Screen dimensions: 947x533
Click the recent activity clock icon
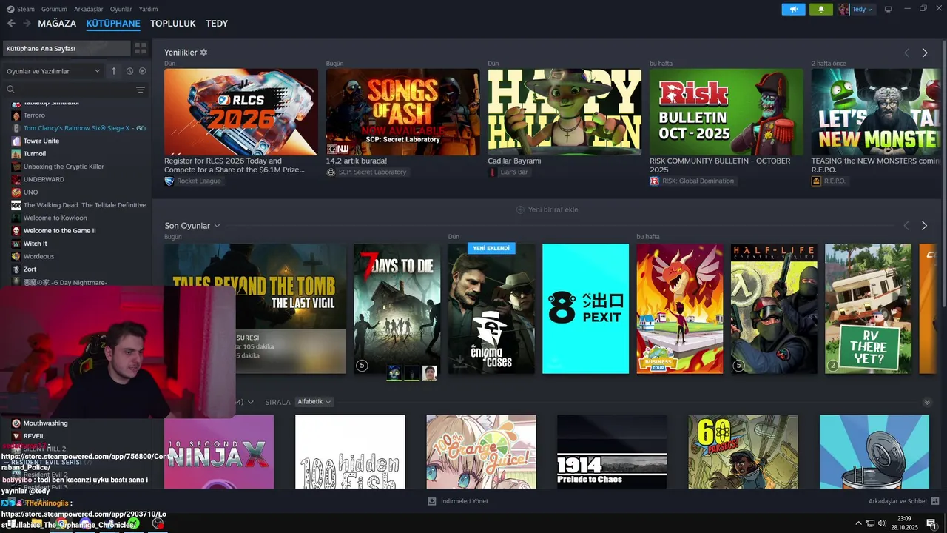click(129, 71)
